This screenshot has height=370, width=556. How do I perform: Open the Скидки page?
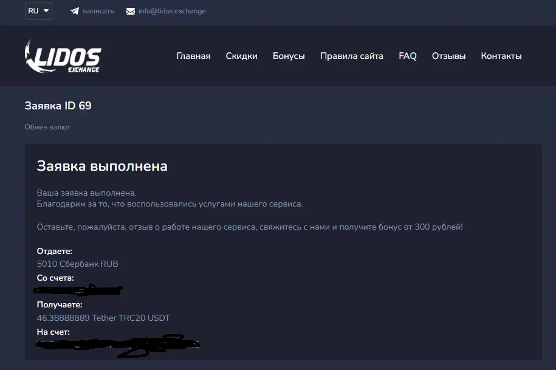coord(241,56)
